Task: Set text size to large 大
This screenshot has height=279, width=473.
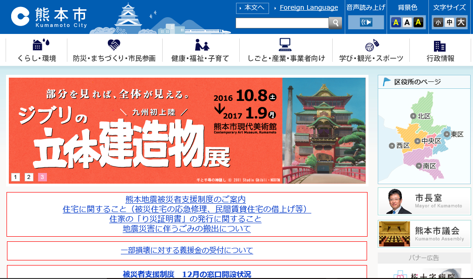Action: (x=461, y=22)
